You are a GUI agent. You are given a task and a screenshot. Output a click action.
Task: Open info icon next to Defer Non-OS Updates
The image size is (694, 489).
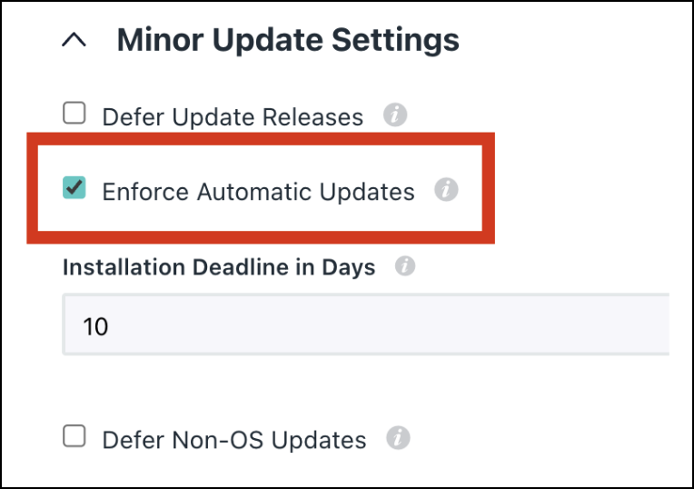pyautogui.click(x=397, y=438)
